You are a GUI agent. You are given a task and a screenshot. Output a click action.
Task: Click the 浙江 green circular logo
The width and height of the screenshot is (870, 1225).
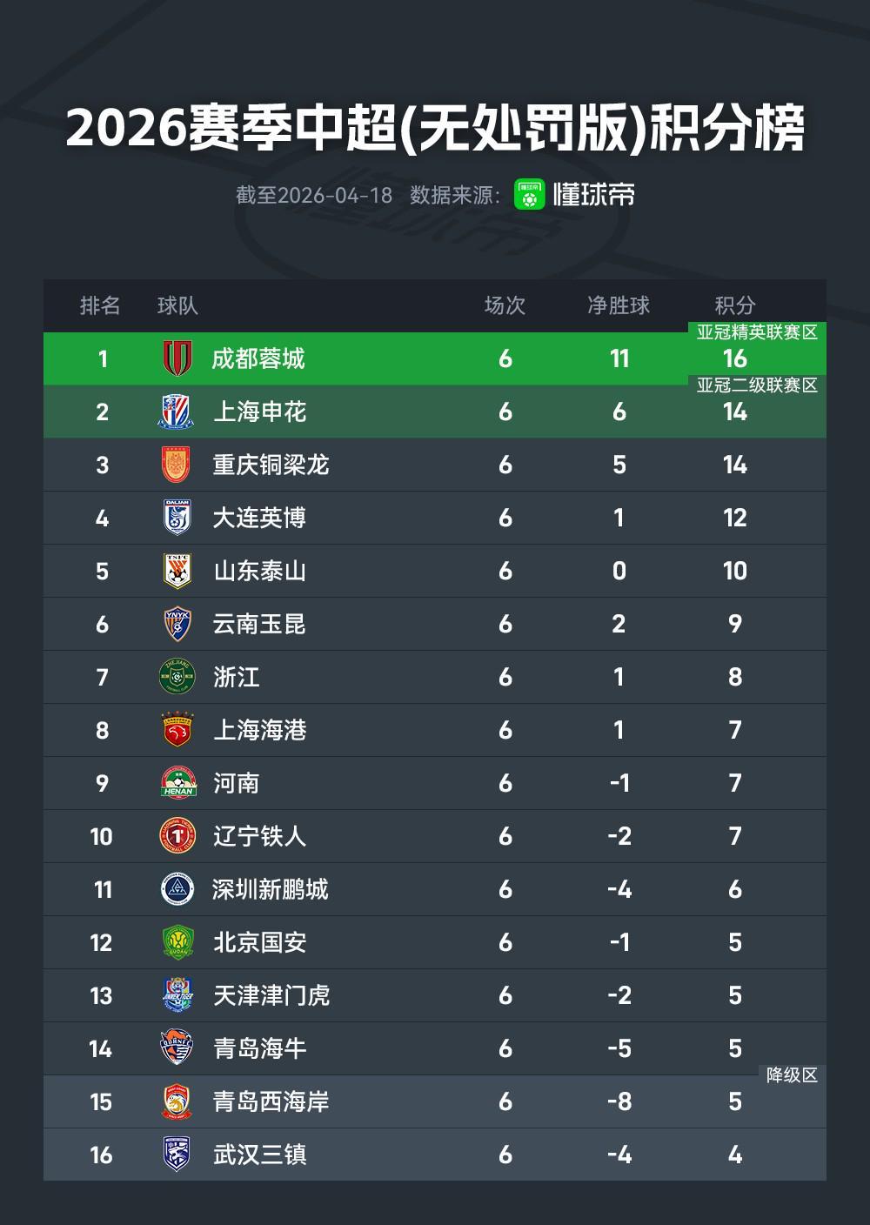click(177, 677)
